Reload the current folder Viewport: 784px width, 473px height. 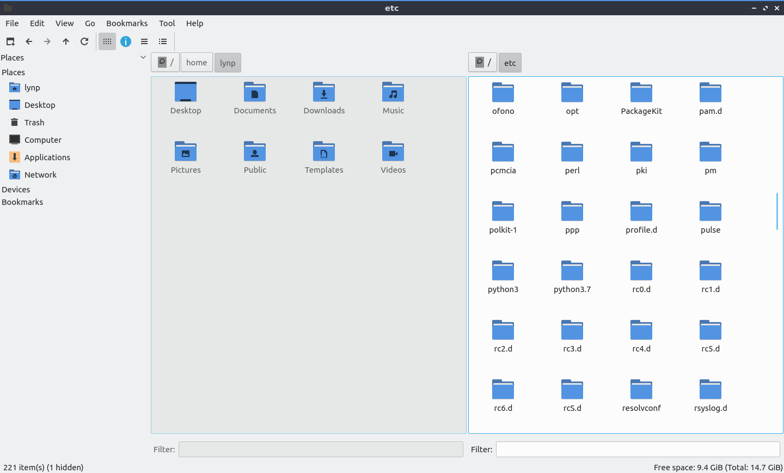[x=84, y=41]
